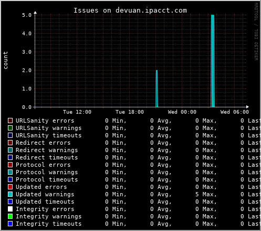Click the Integrity warnings bright green swatch
261x231 pixels.
[x=11, y=216]
